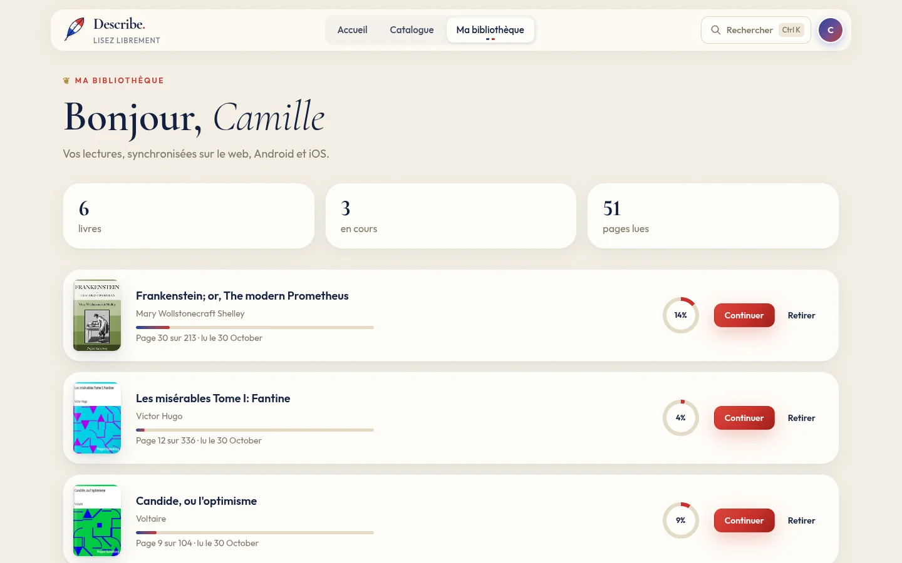
Task: Remove Frankenstein from the library
Action: click(x=802, y=315)
